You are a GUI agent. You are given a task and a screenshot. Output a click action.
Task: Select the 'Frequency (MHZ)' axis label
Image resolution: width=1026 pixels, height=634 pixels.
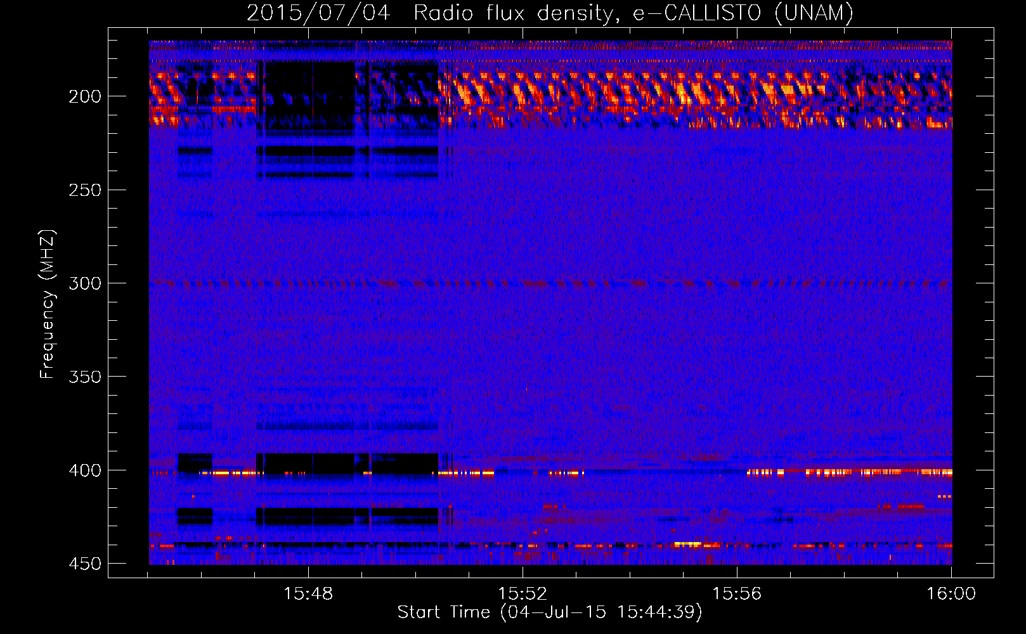coord(48,304)
